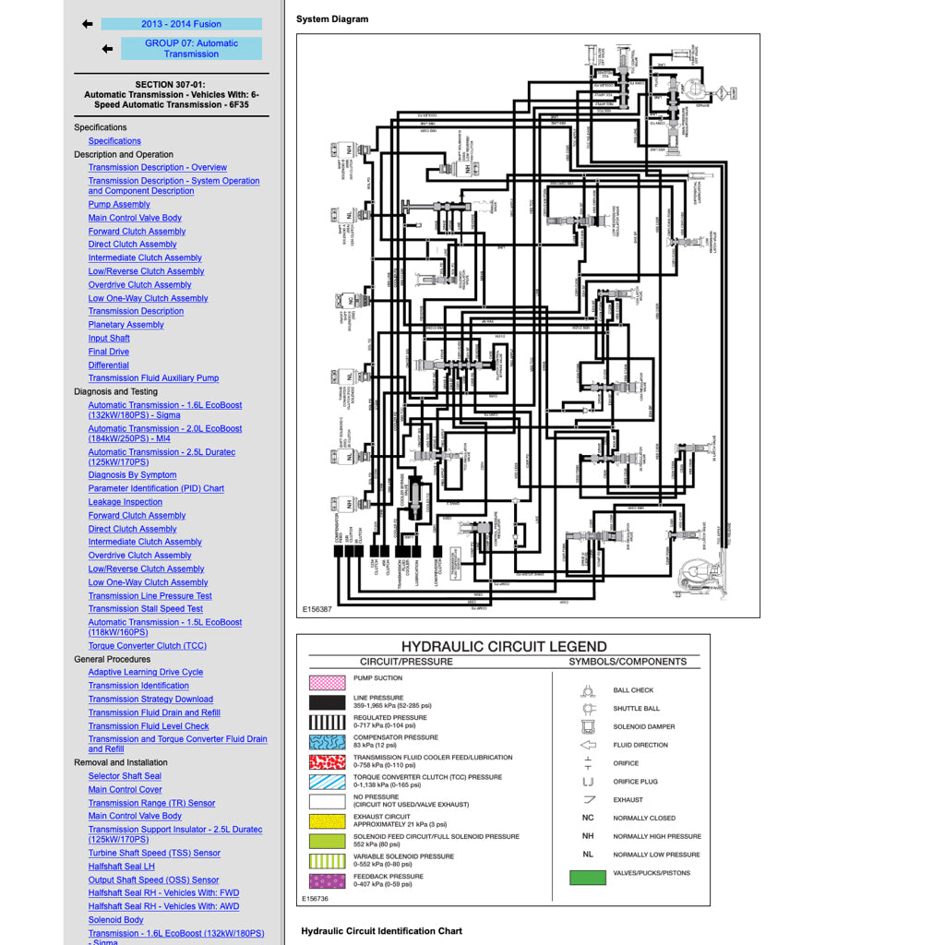Viewport: 945px width, 945px height.
Task: Click back arrow beside 2013 - 2014 Fusion
Action: tap(88, 25)
